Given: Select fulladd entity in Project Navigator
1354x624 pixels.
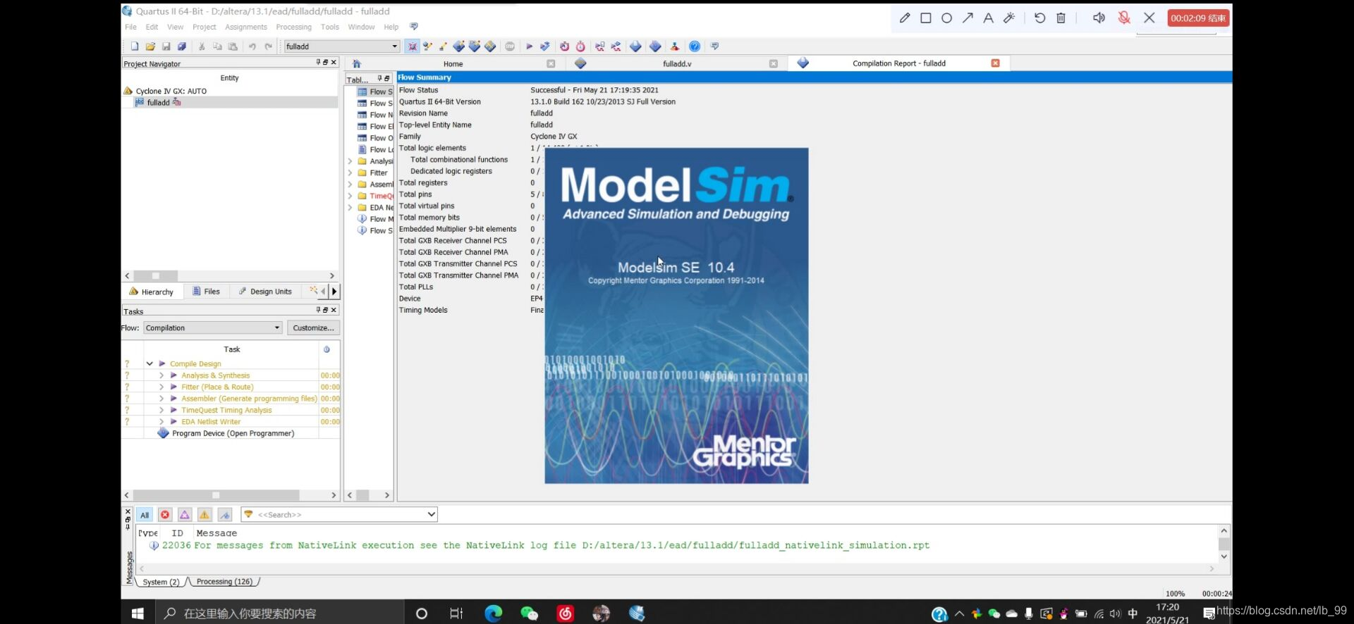Looking at the screenshot, I should click(x=159, y=103).
